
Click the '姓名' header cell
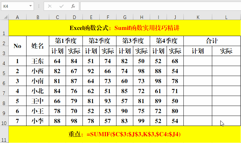[38, 46]
